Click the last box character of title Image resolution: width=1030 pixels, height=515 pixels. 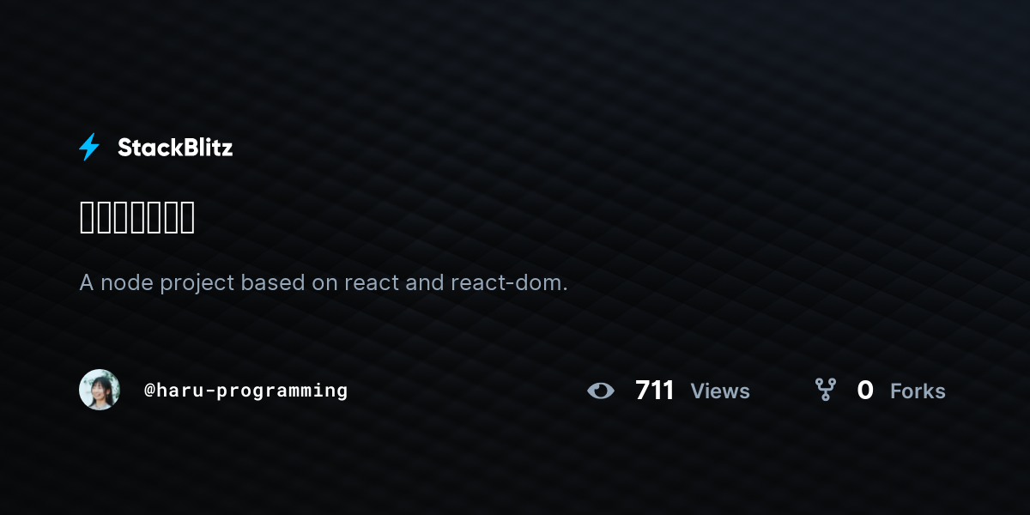(187, 217)
